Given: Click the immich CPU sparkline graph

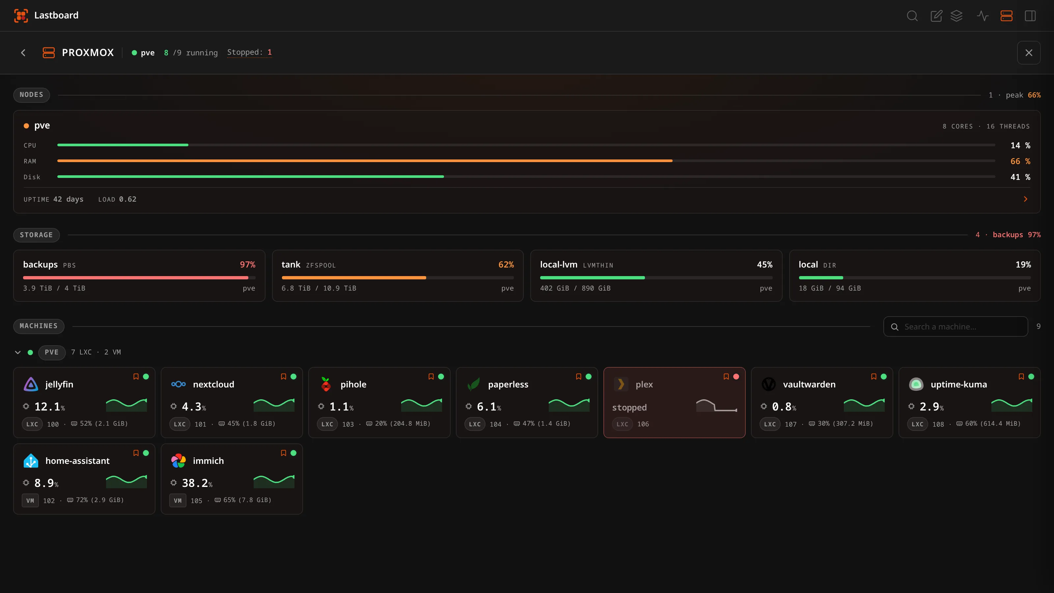Looking at the screenshot, I should pyautogui.click(x=274, y=482).
